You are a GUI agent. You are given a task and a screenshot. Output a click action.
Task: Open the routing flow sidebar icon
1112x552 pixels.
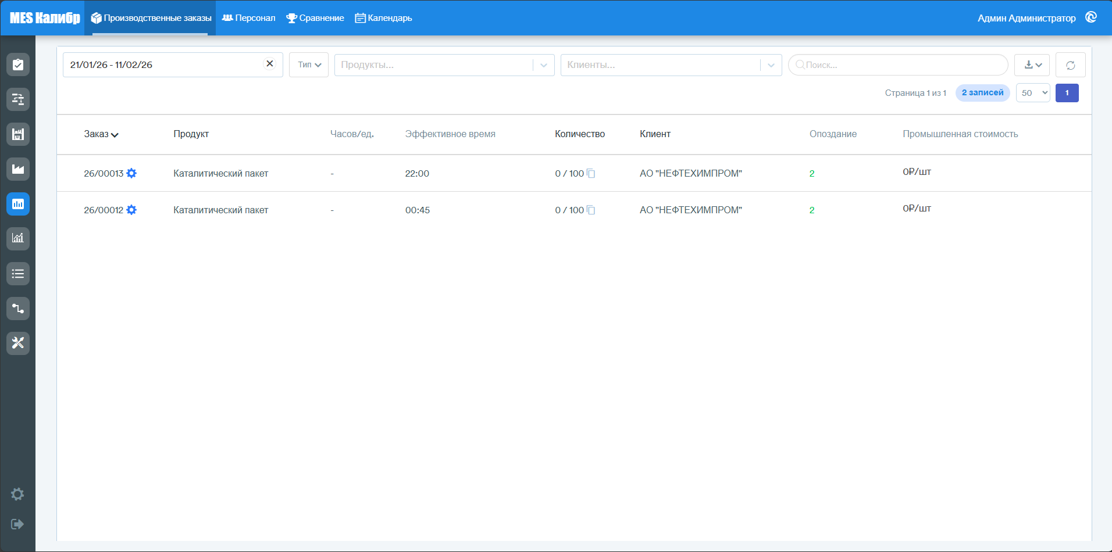coord(18,308)
